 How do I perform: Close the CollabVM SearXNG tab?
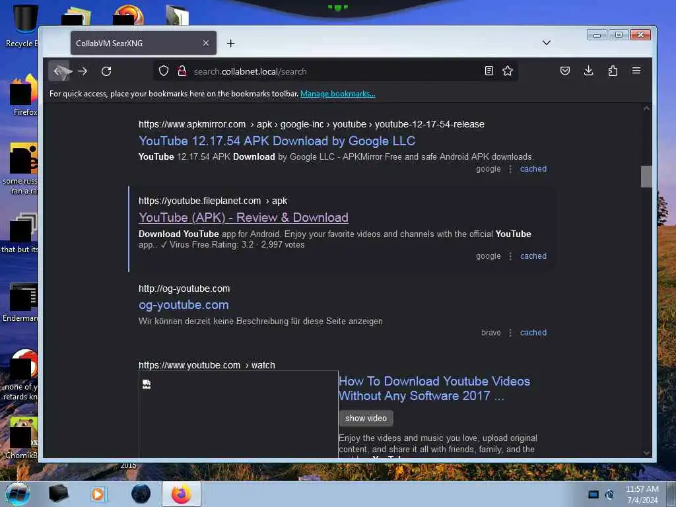click(x=206, y=43)
